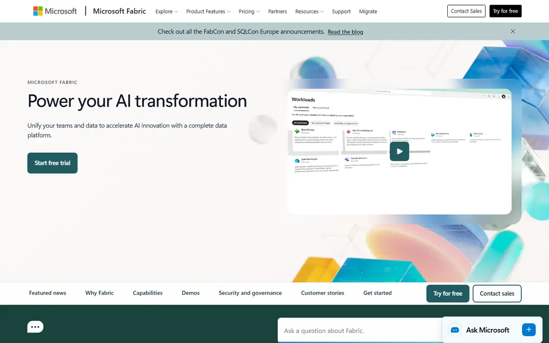This screenshot has height=343, width=549.
Task: Click the blue plus button beside Ask Microsoft
Action: point(529,330)
